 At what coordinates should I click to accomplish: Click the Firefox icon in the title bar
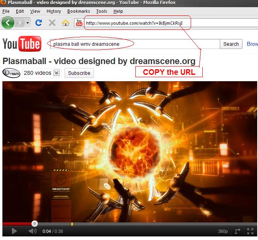click(x=3, y=2)
